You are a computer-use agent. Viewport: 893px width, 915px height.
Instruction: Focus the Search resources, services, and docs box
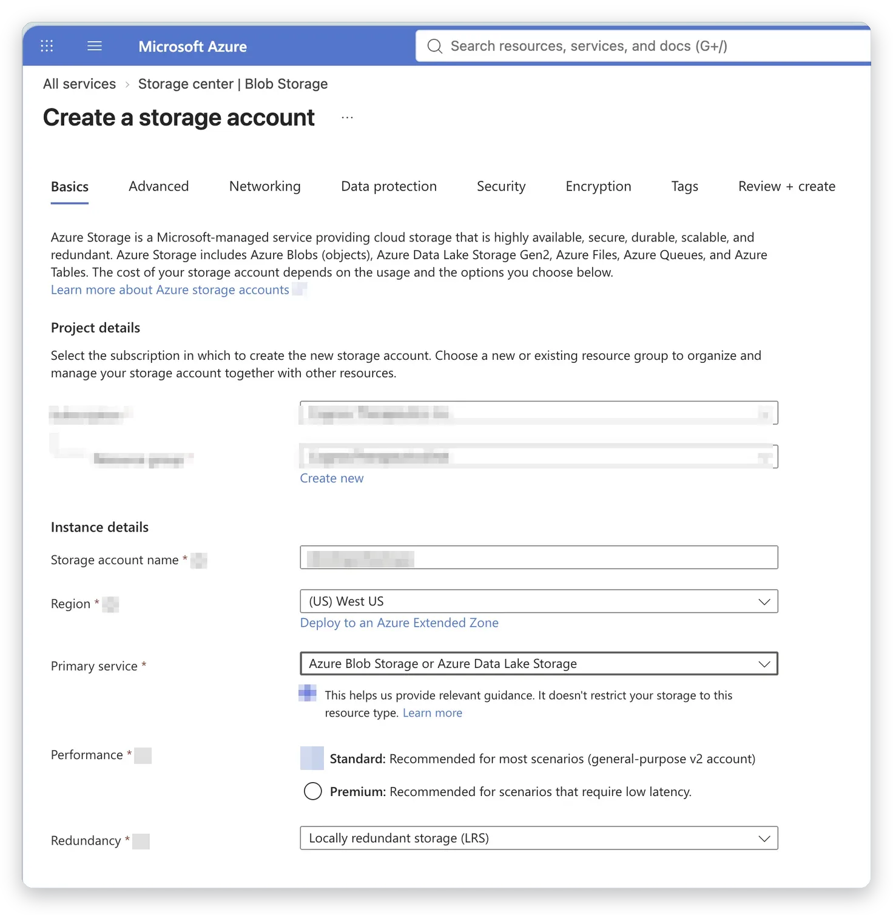click(x=643, y=46)
